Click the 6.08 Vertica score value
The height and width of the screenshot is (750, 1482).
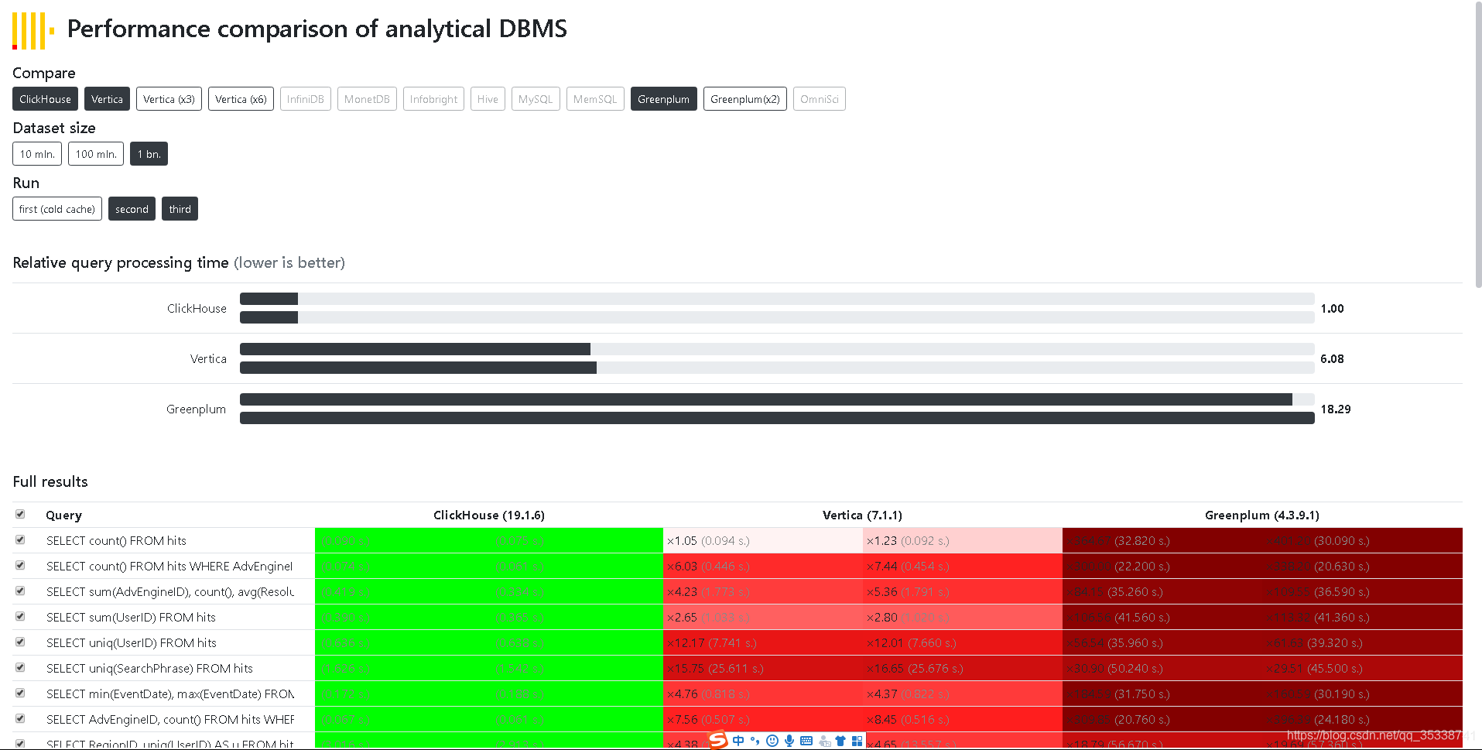pyautogui.click(x=1332, y=358)
